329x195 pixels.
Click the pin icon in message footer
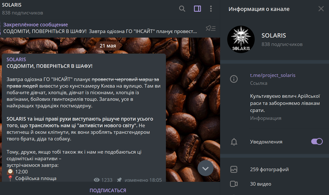[119, 180]
